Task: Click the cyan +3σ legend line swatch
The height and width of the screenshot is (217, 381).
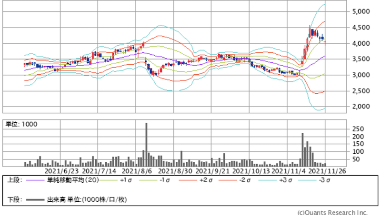Action: 268,180
